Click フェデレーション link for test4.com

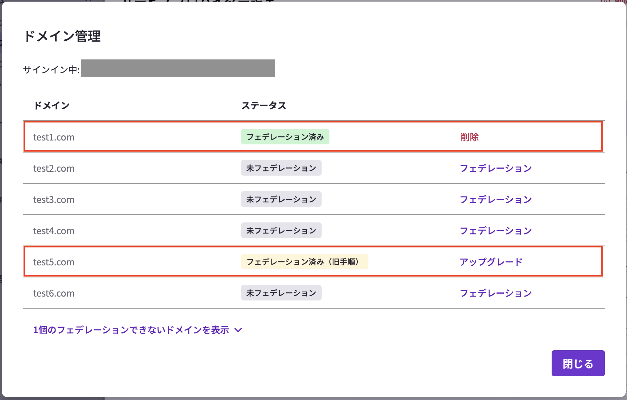[496, 231]
